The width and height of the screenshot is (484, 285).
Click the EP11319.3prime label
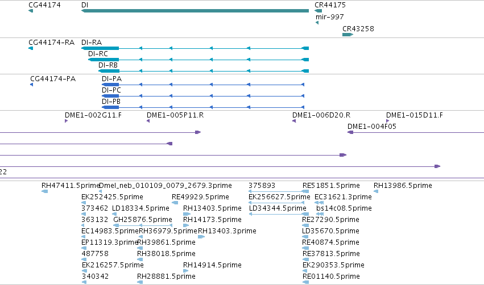110,242
